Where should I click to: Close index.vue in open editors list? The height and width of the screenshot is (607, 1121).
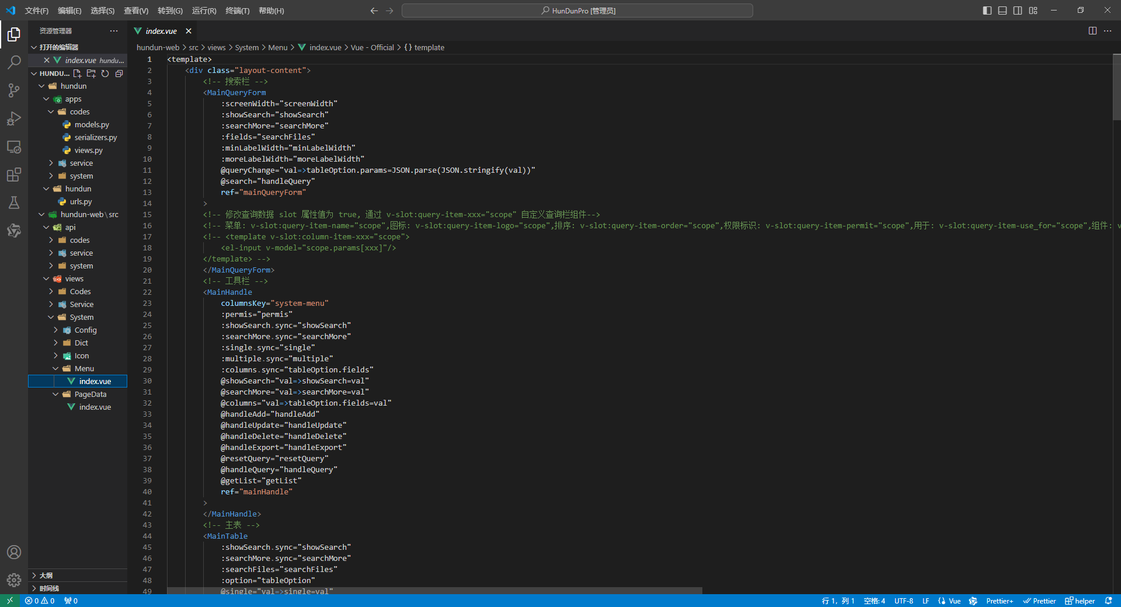click(x=47, y=60)
